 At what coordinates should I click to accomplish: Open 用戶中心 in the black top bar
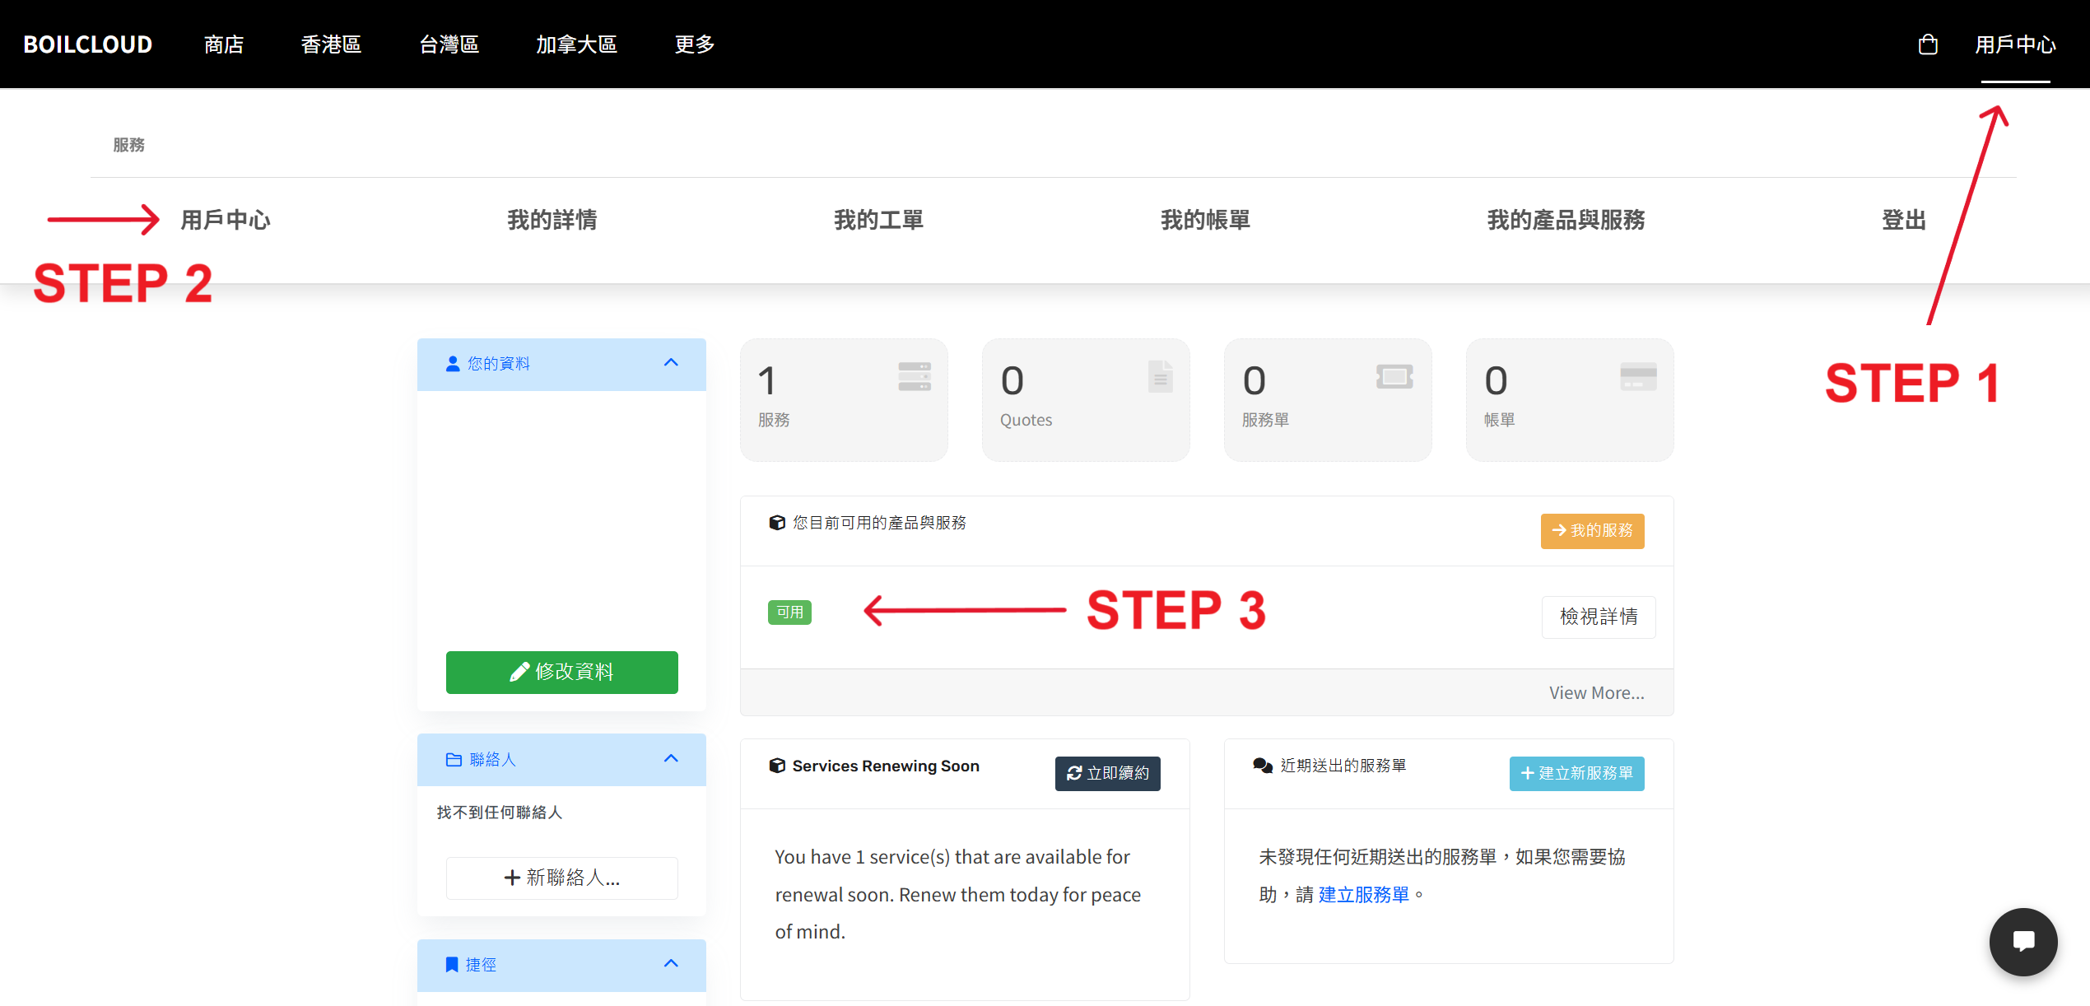pos(2015,44)
